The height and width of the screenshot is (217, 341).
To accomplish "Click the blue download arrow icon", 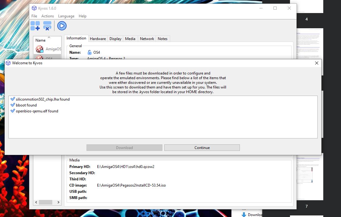I will click(x=244, y=214).
